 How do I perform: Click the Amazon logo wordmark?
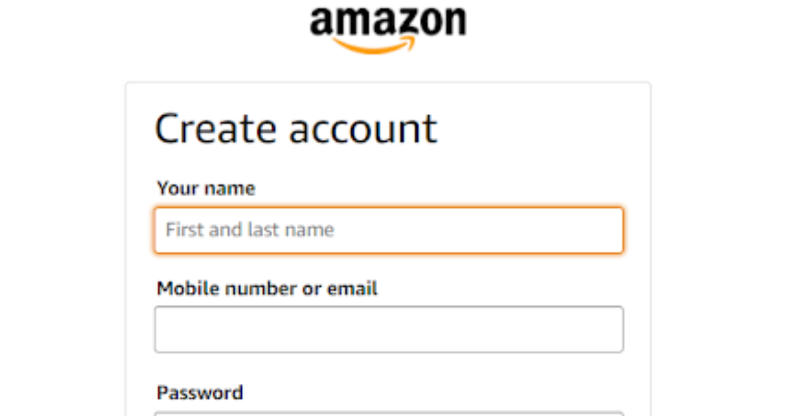pyautogui.click(x=388, y=21)
